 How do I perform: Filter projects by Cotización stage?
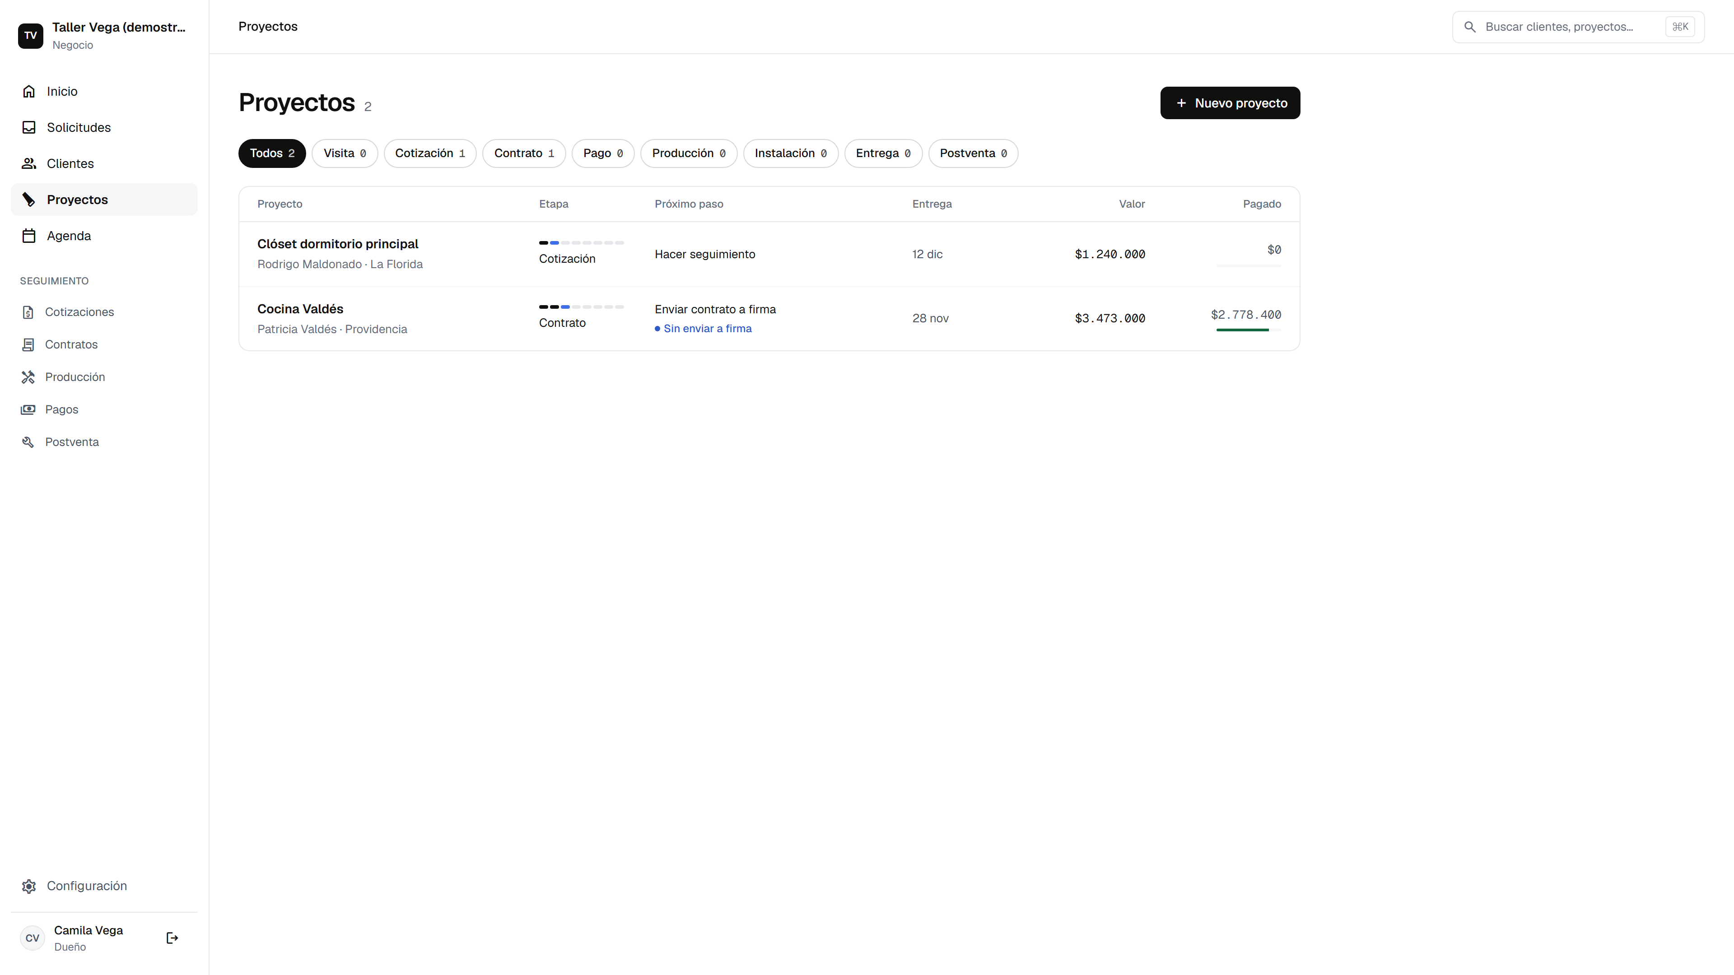tap(430, 153)
